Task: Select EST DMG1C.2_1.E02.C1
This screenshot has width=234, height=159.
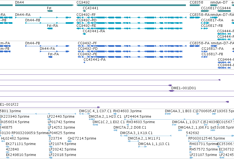Action: 109,122
